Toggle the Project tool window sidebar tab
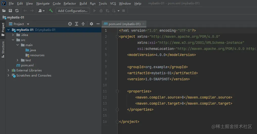Viewport: 257px width, 134px height. (x=3, y=29)
